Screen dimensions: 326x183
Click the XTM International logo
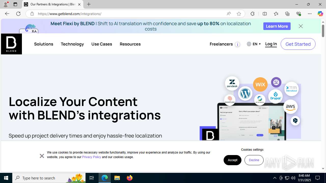(291, 89)
